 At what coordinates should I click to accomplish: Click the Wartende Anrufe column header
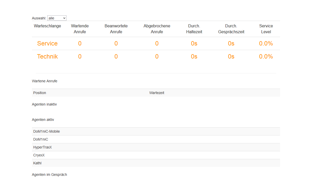[x=80, y=29]
